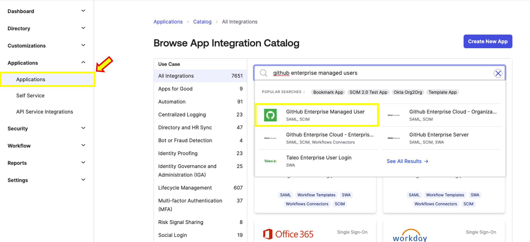Click the Office 365 logo
Image resolution: width=530 pixels, height=242 pixels.
tap(288, 234)
